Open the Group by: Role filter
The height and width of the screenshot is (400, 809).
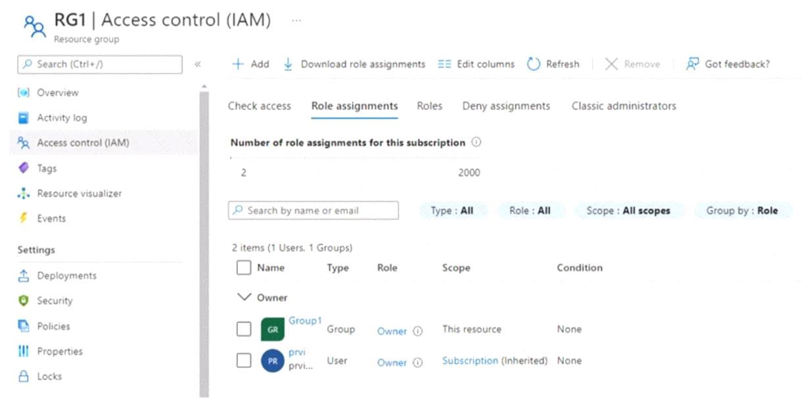742,211
